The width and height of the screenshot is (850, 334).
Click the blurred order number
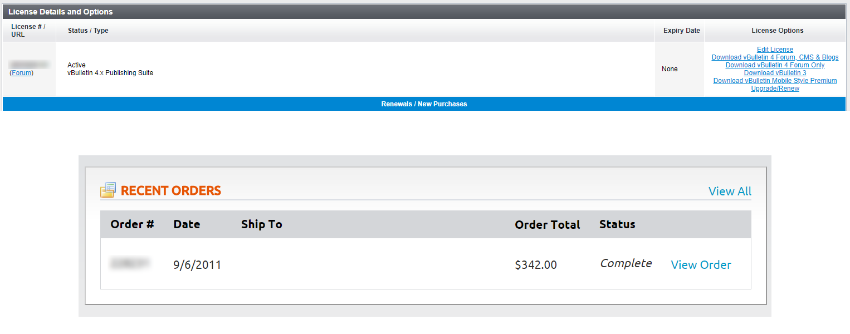(x=130, y=264)
